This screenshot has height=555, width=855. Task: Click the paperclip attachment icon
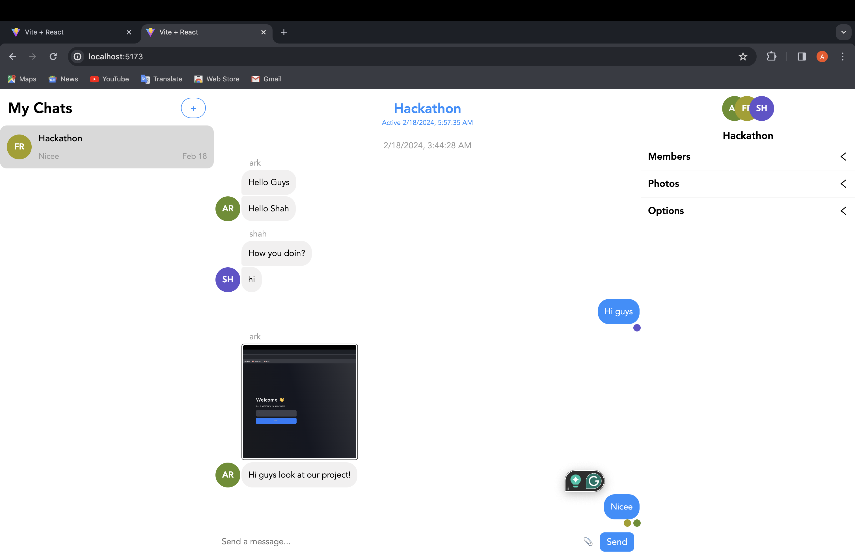point(588,541)
